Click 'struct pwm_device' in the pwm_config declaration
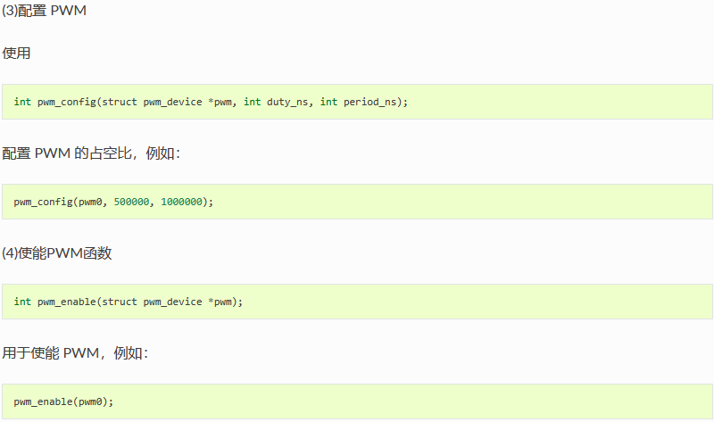The image size is (714, 422). (x=152, y=102)
